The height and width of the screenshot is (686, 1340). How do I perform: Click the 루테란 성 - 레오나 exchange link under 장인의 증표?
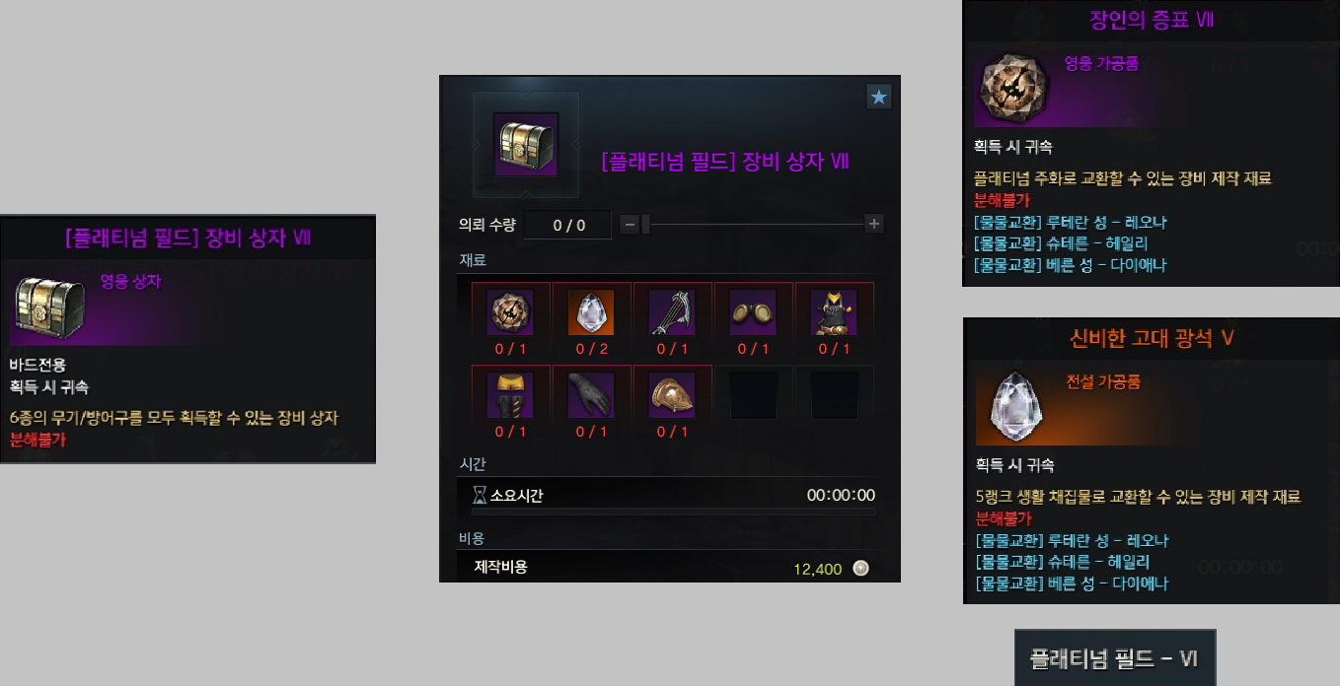pos(1071,222)
